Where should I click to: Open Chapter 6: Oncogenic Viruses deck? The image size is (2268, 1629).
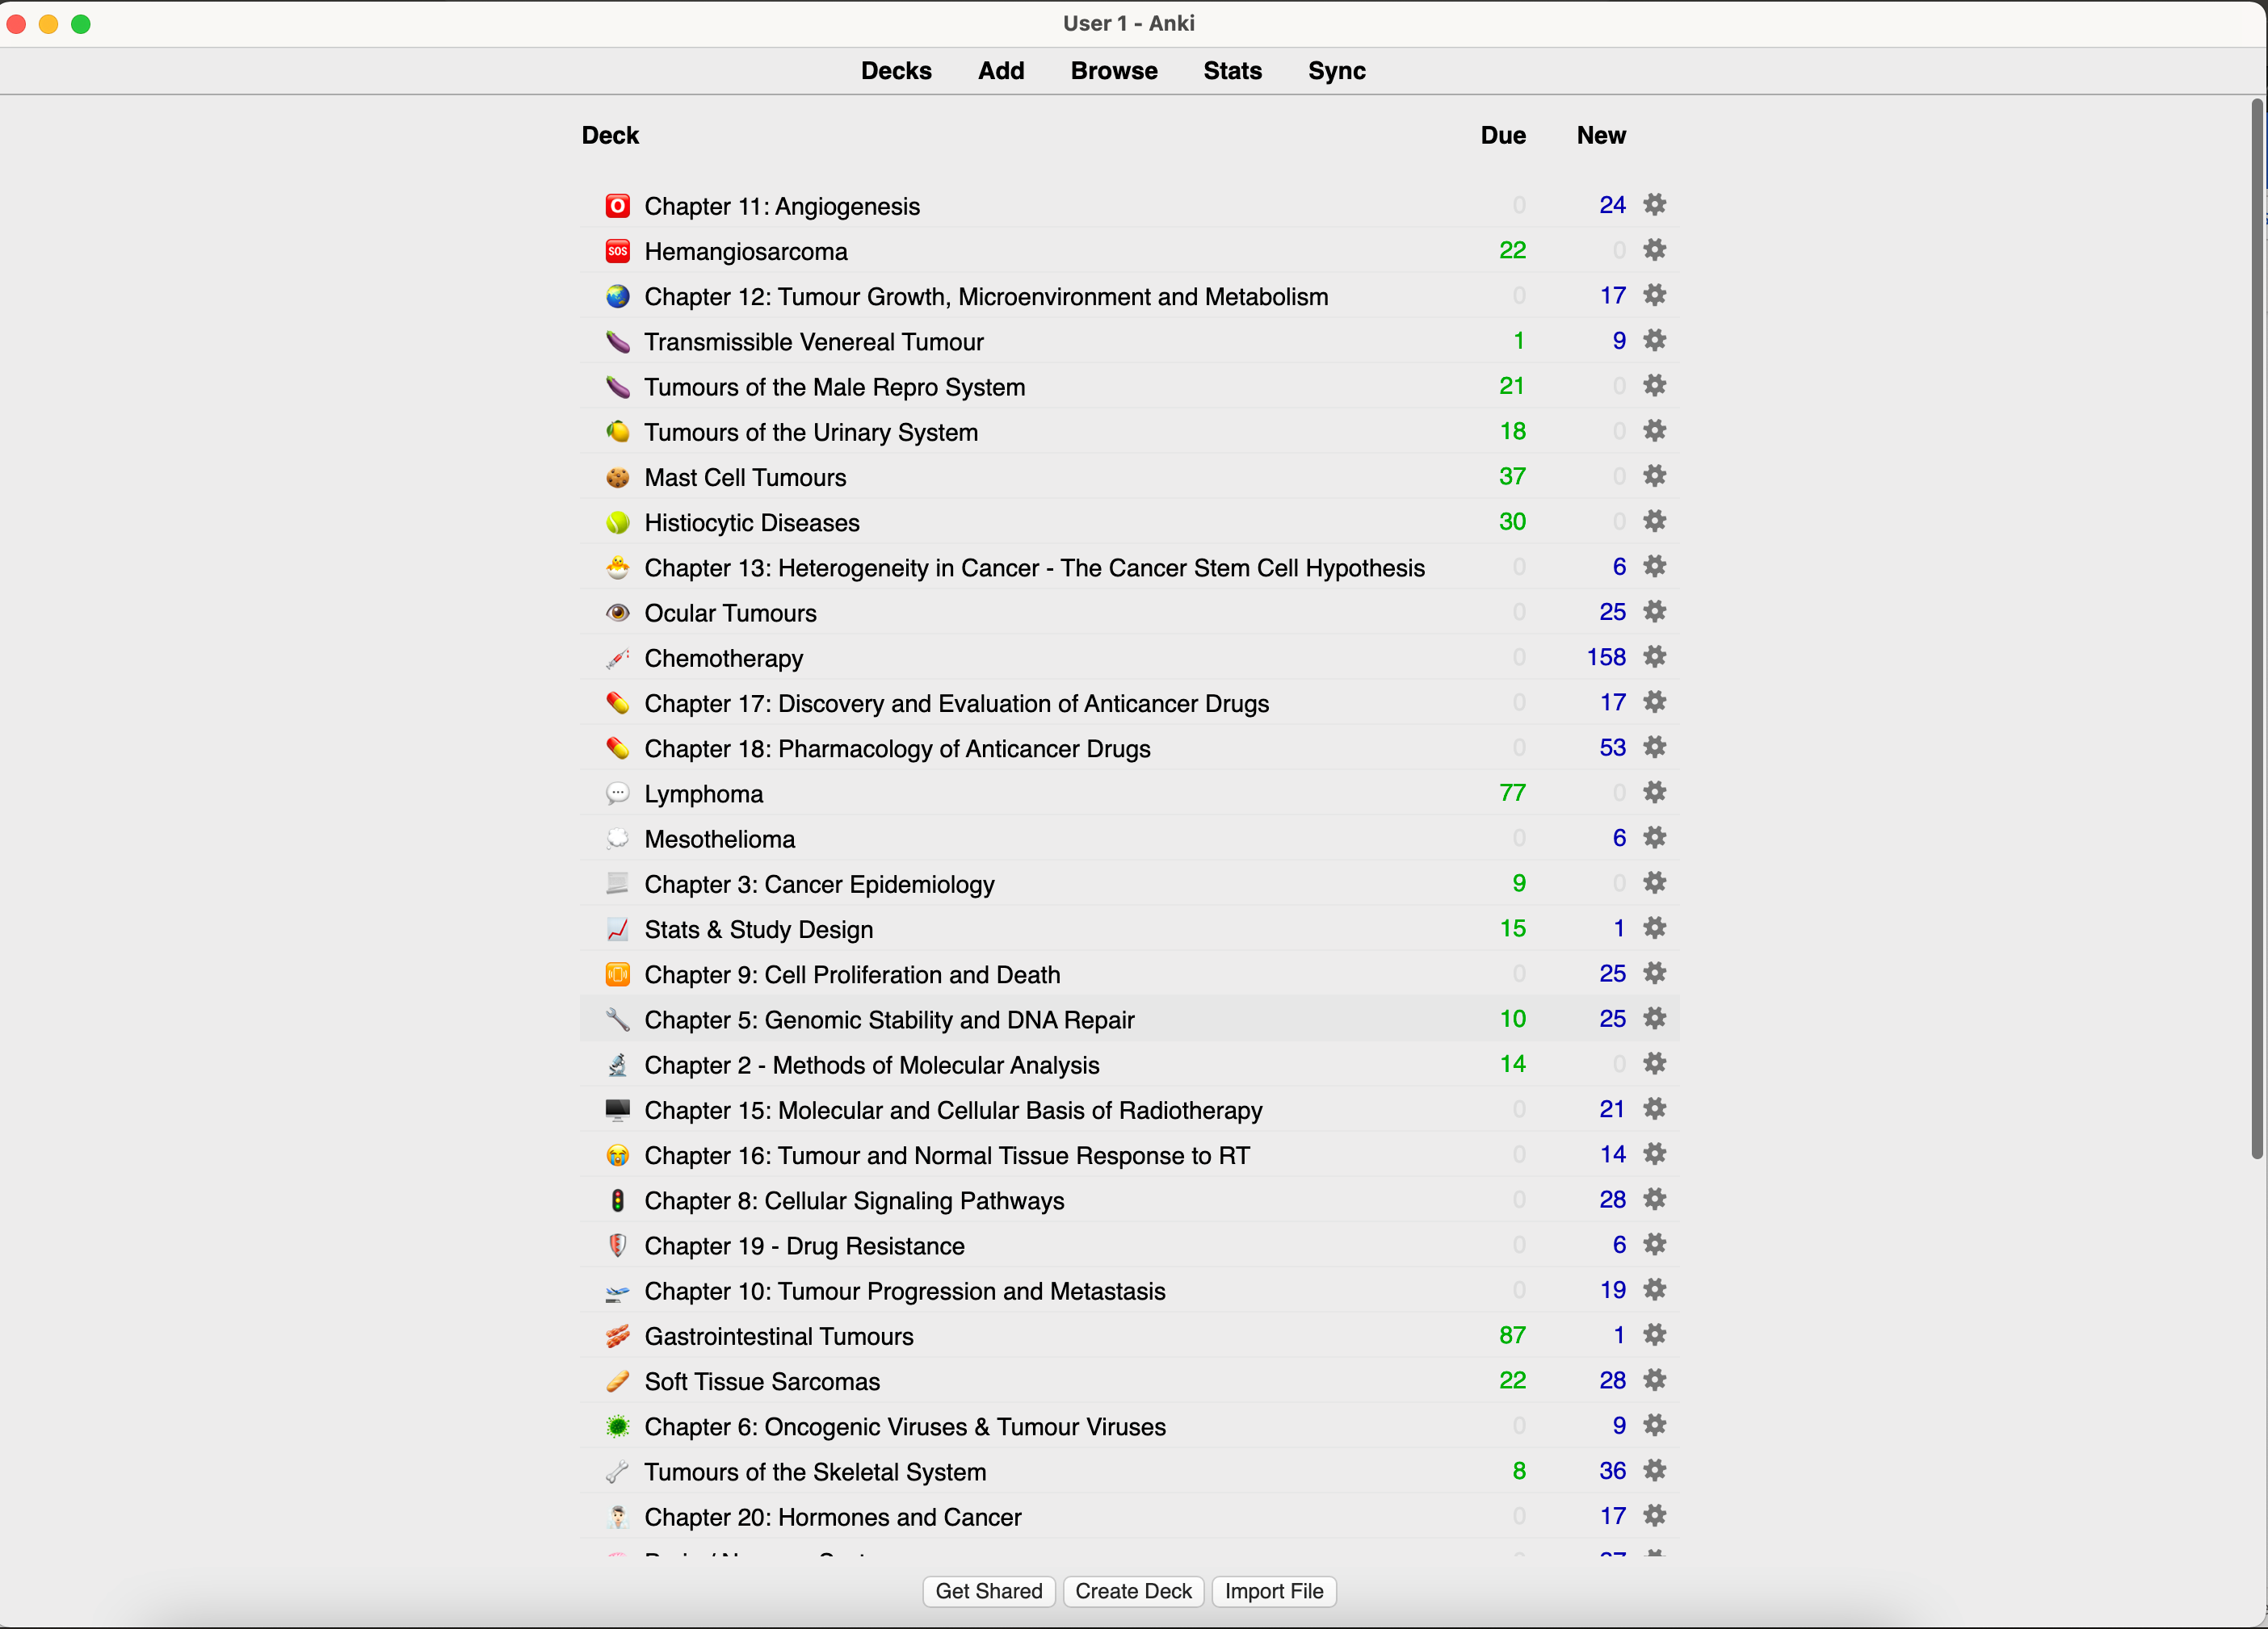pos(905,1427)
